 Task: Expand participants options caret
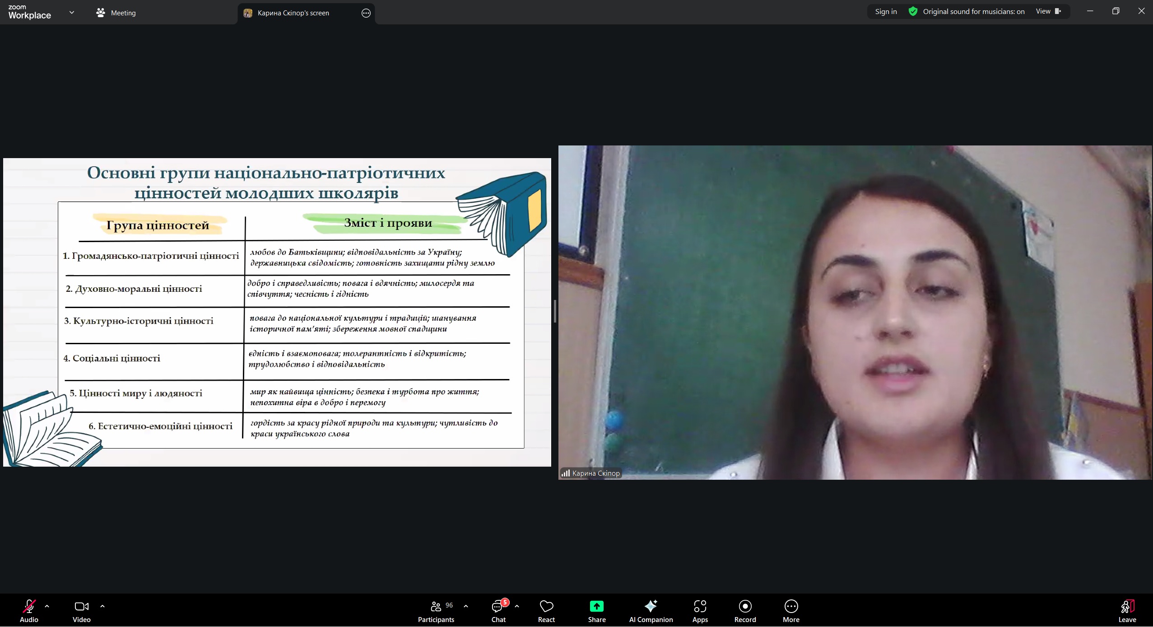466,606
